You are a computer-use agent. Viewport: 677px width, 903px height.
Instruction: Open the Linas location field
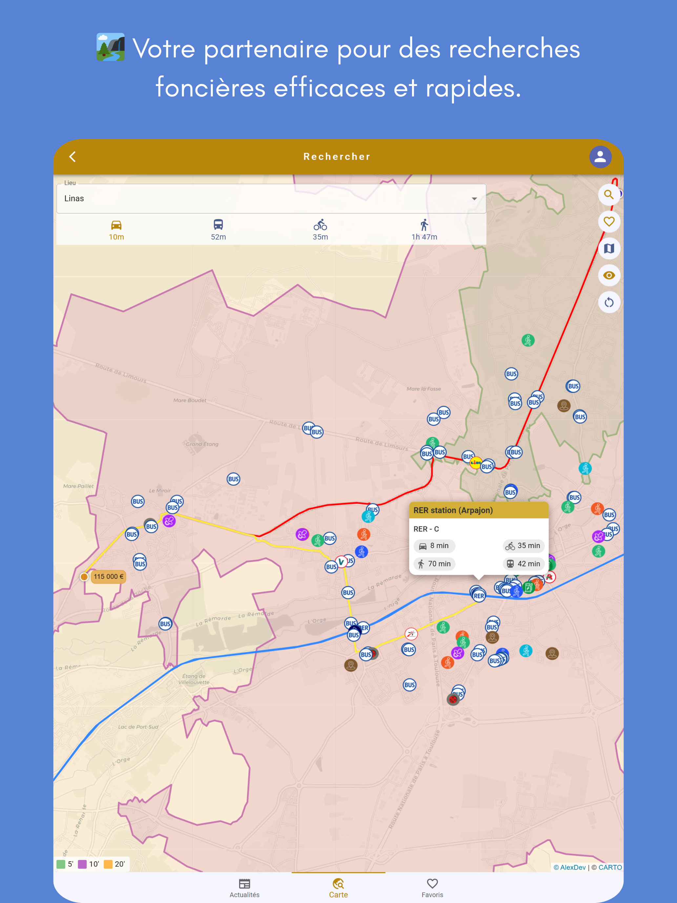coord(271,199)
